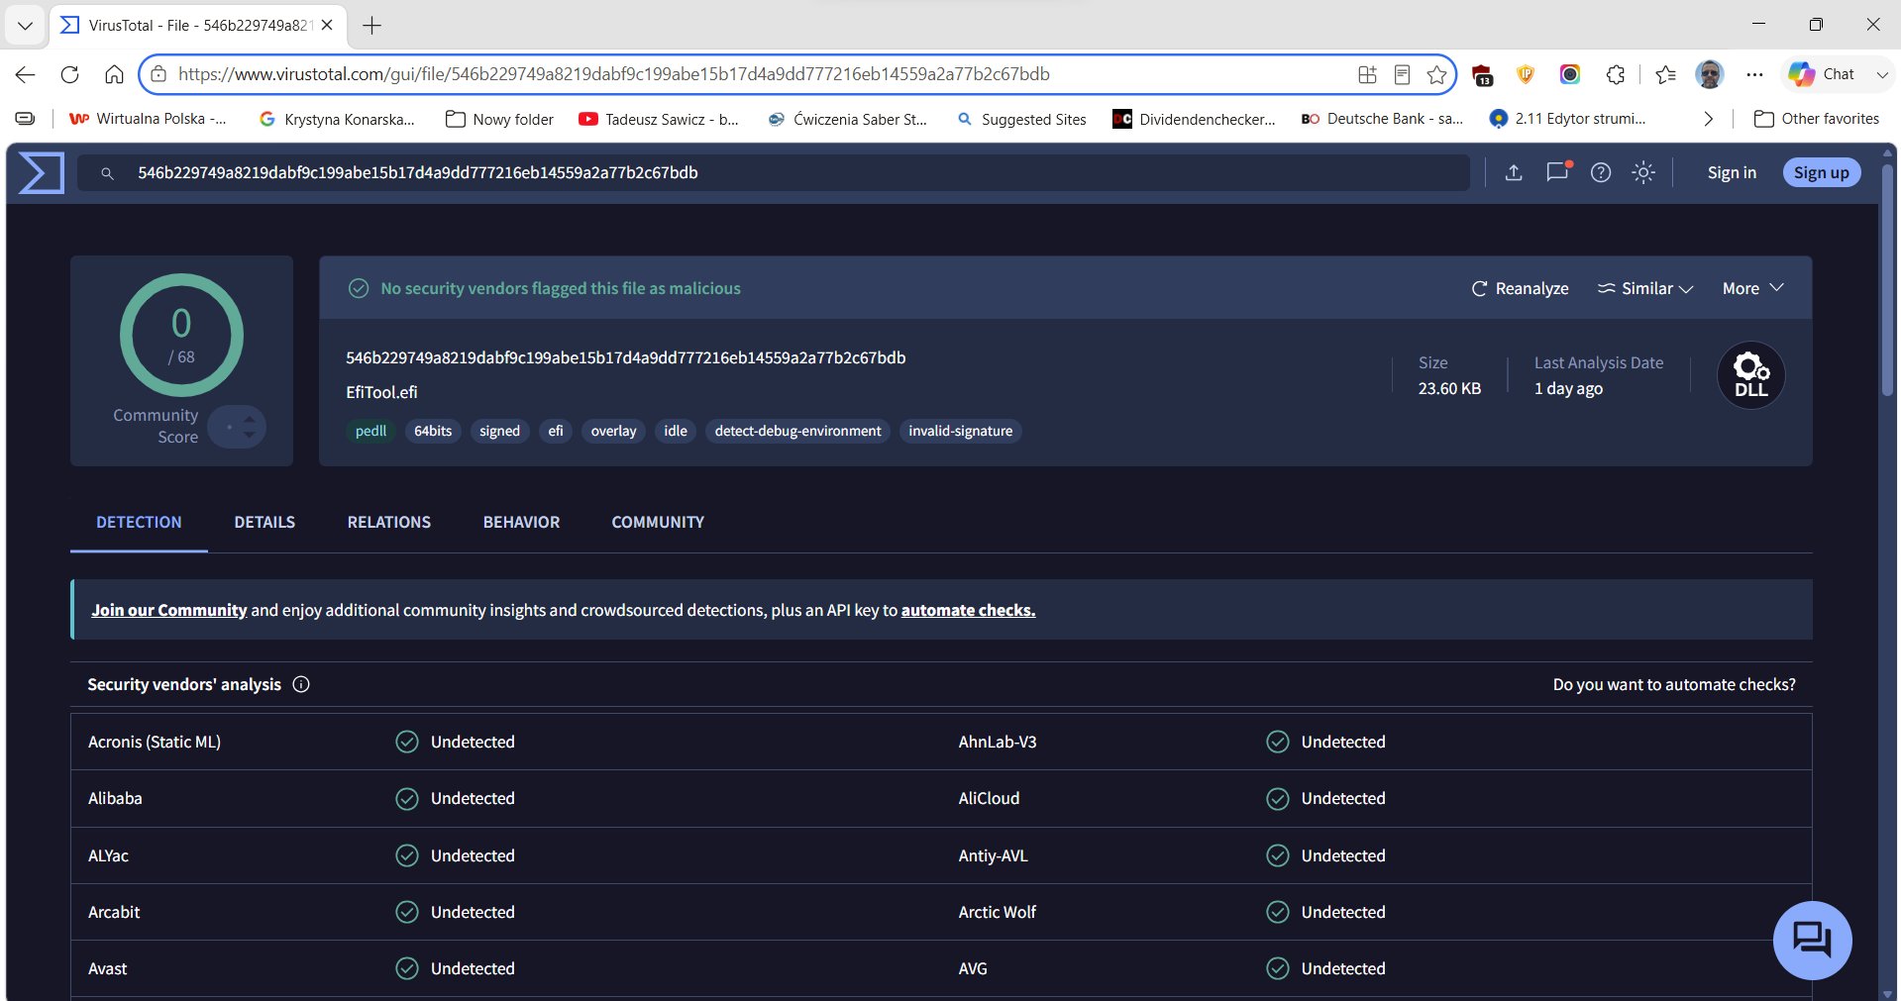Click the DLL file type icon

1750,375
